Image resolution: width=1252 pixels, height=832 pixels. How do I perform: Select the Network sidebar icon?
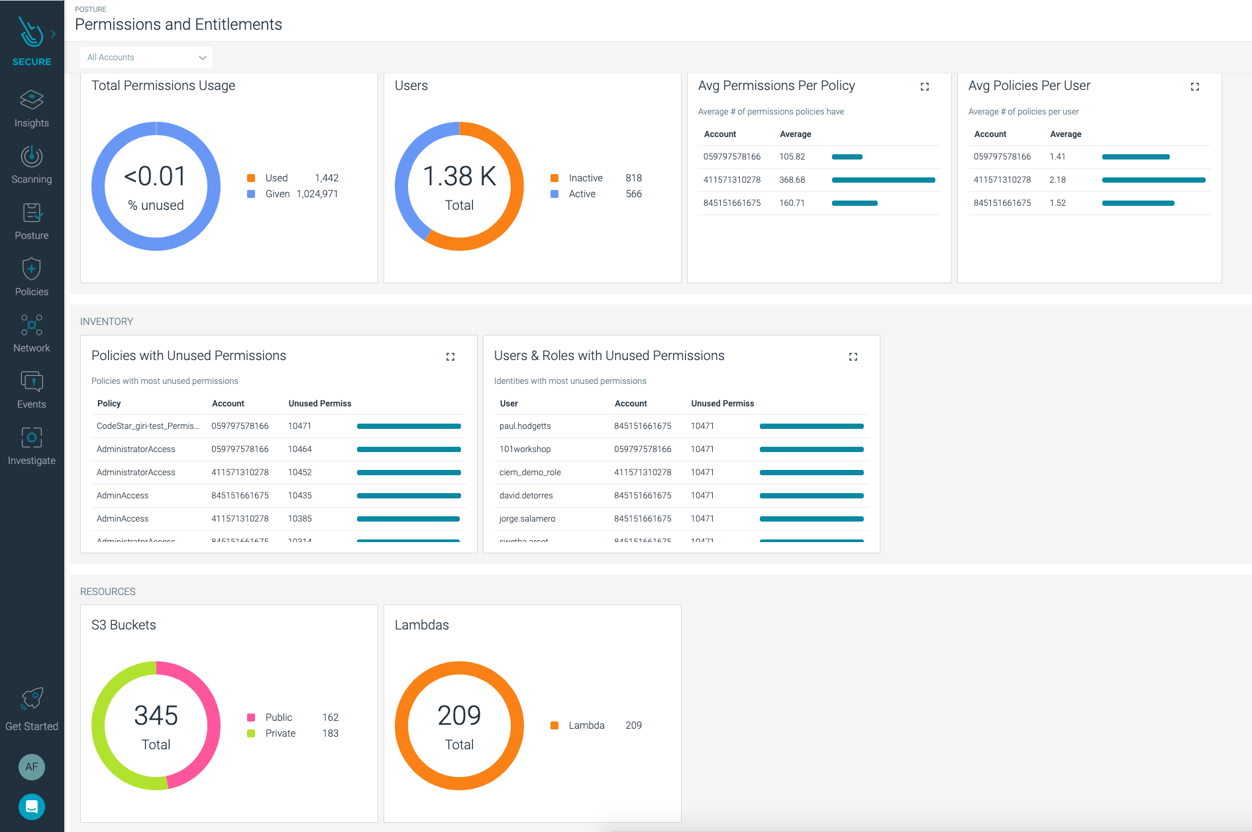pos(31,326)
